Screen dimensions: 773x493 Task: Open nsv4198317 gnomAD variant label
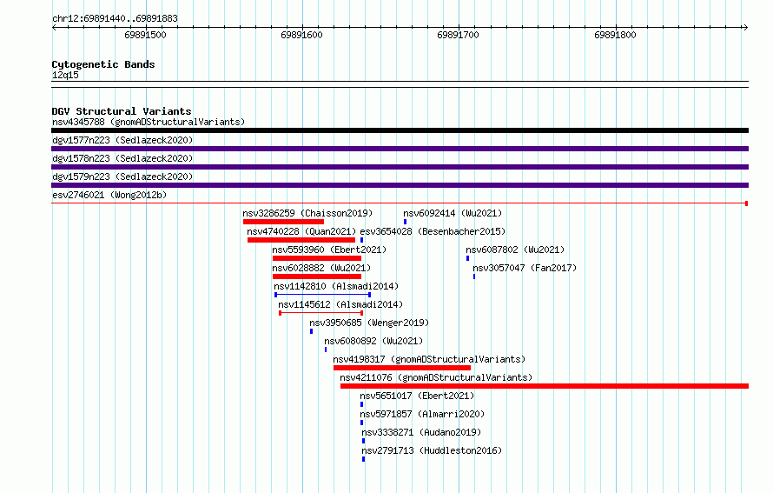(x=429, y=359)
